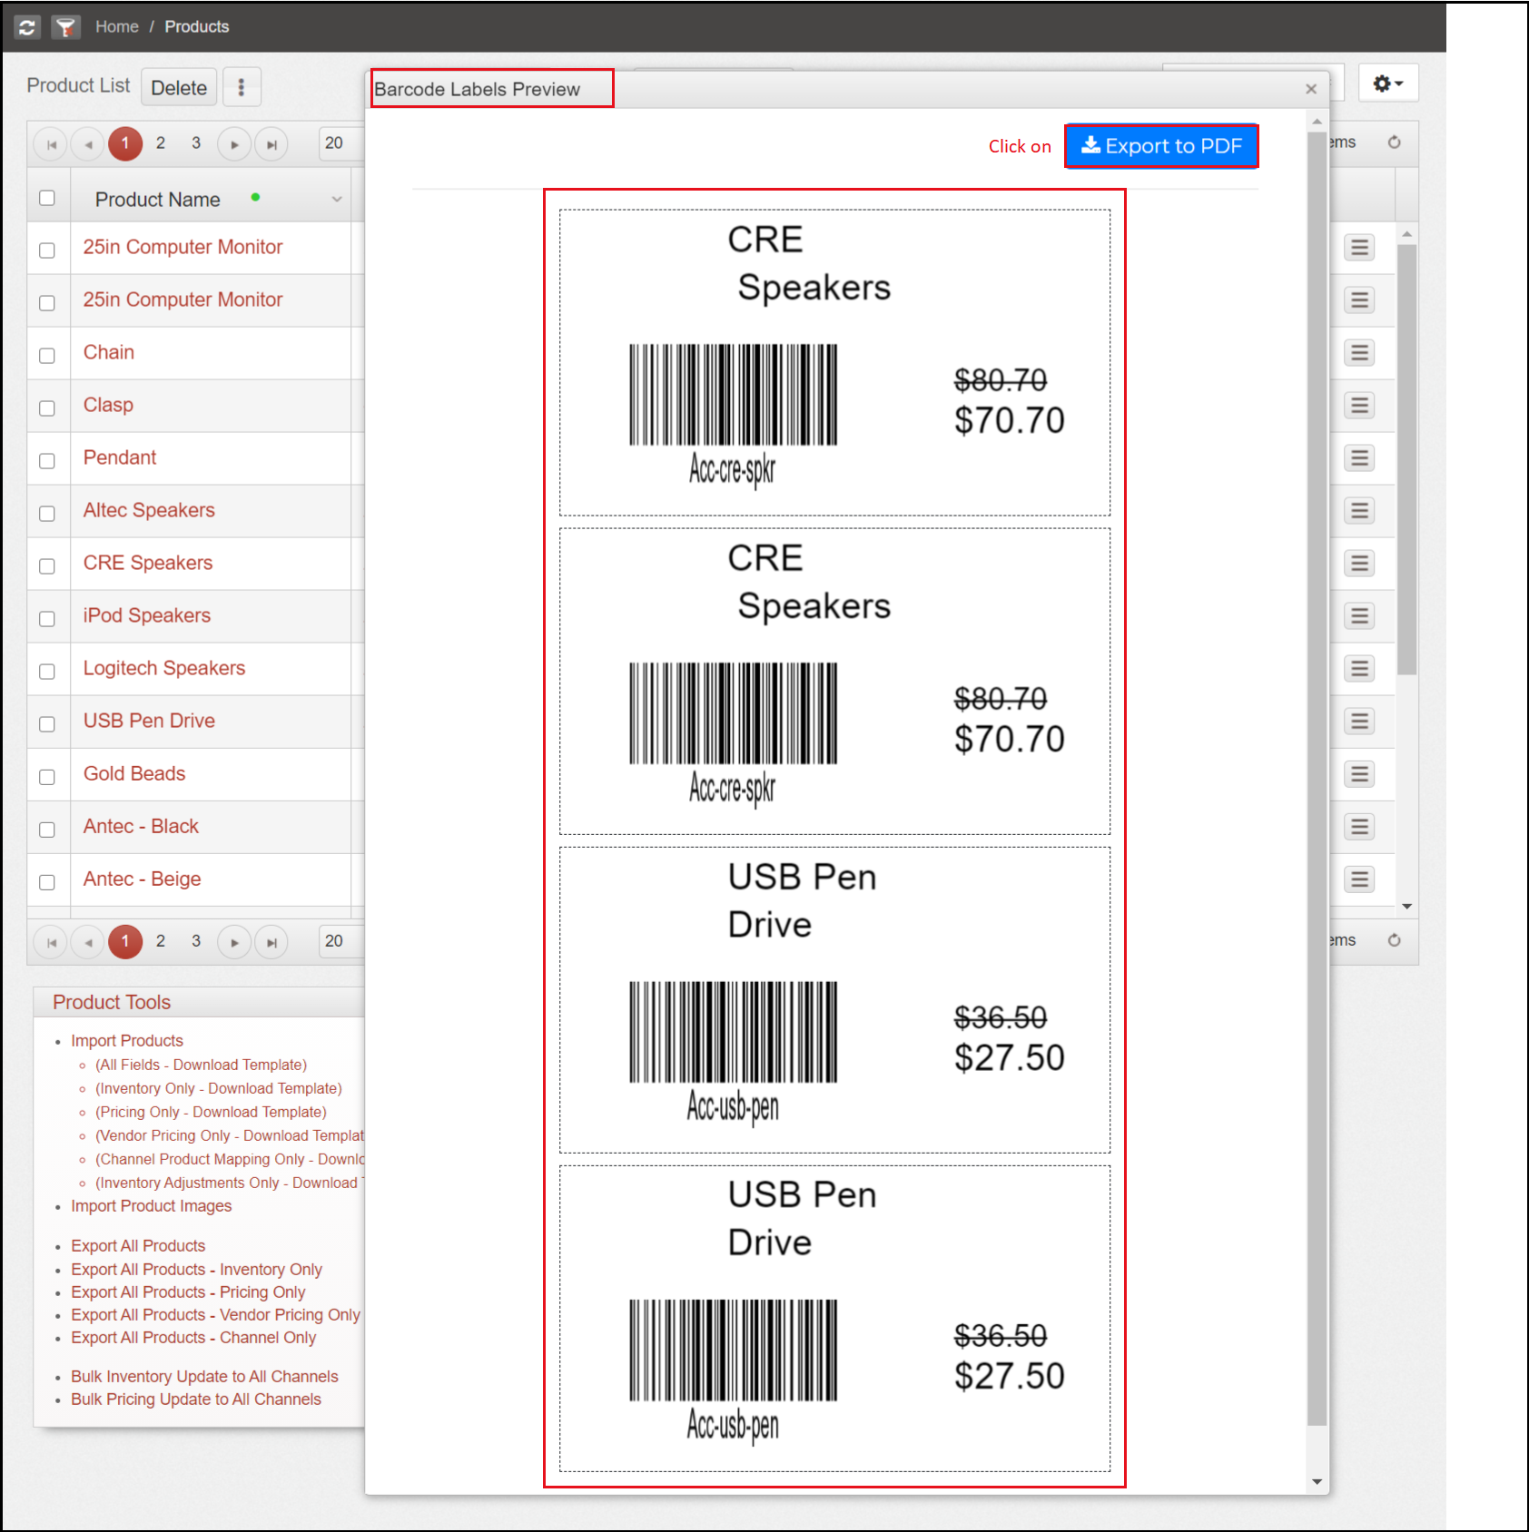Screen dimensions: 1529x1532
Task: Open row menu icon for CRE Speakers row
Action: click(1359, 564)
